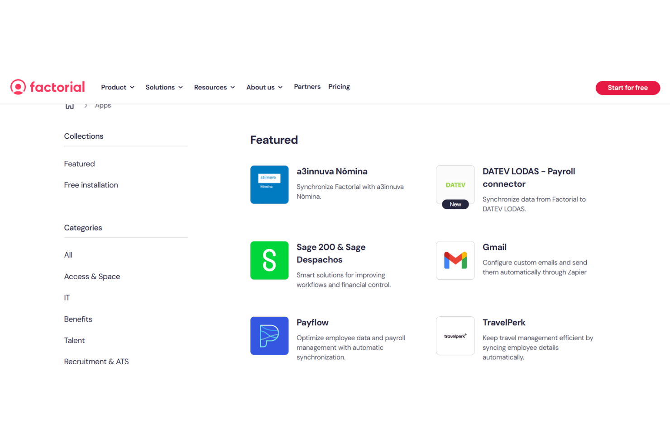
Task: Go to home via breadcrumb icon
Action: pos(70,106)
